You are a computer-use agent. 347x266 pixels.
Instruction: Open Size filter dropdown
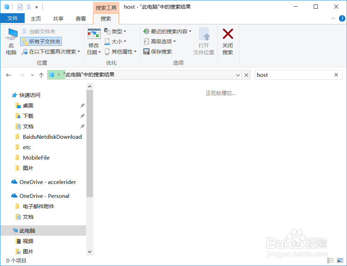[115, 41]
